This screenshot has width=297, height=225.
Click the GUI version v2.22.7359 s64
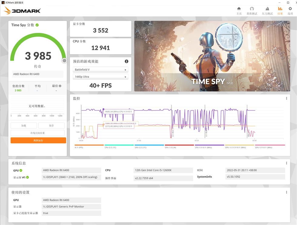tap(163, 178)
